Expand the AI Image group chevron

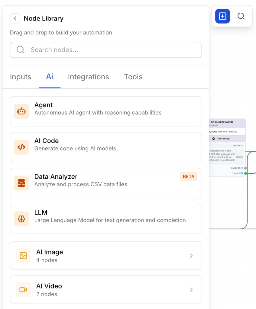191,256
